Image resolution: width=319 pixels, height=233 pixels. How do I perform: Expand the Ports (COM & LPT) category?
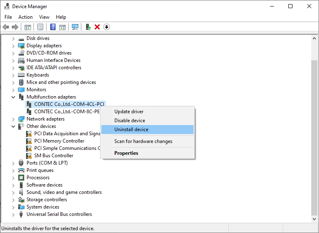coord(13,163)
